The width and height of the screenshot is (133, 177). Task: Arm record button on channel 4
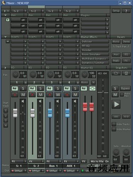pyautogui.click(x=67, y=95)
